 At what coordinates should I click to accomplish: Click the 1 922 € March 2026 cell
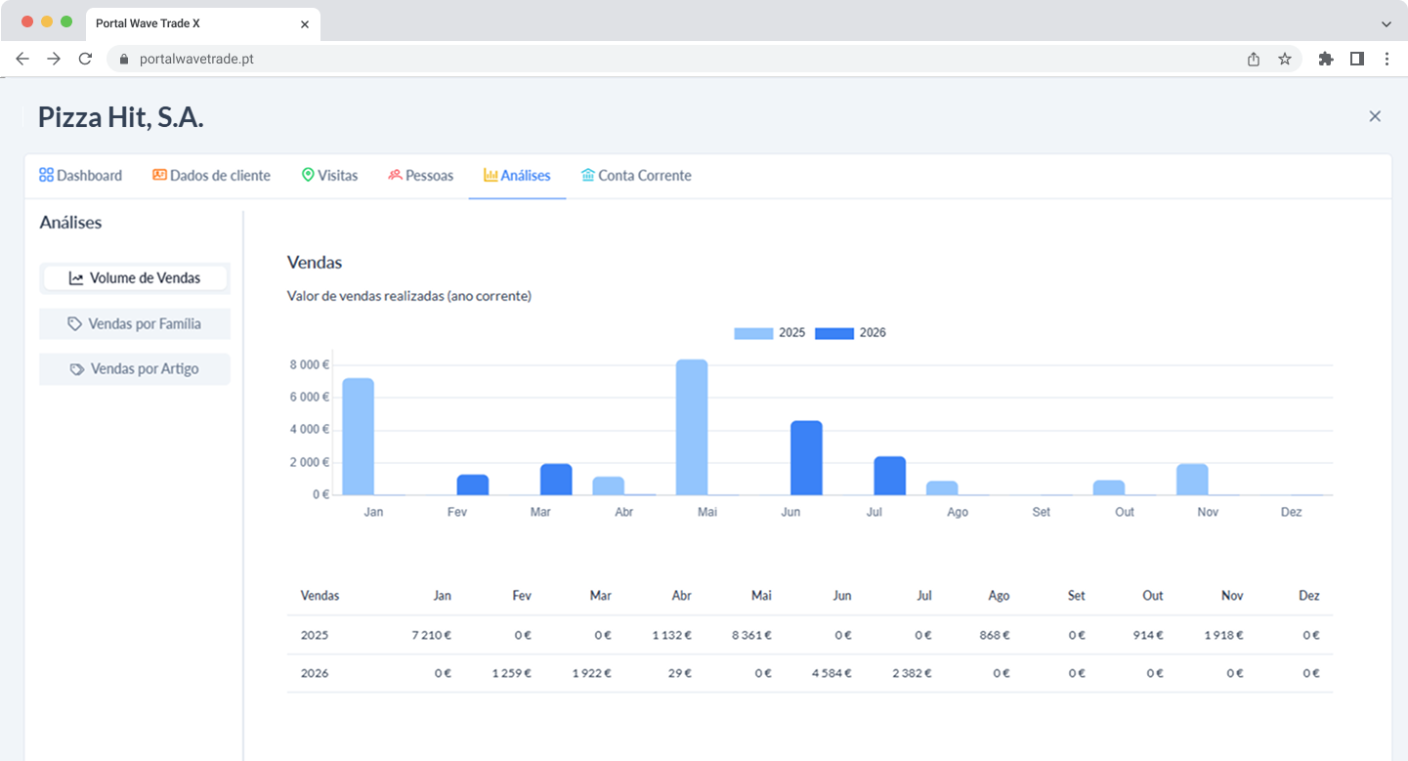click(x=591, y=673)
